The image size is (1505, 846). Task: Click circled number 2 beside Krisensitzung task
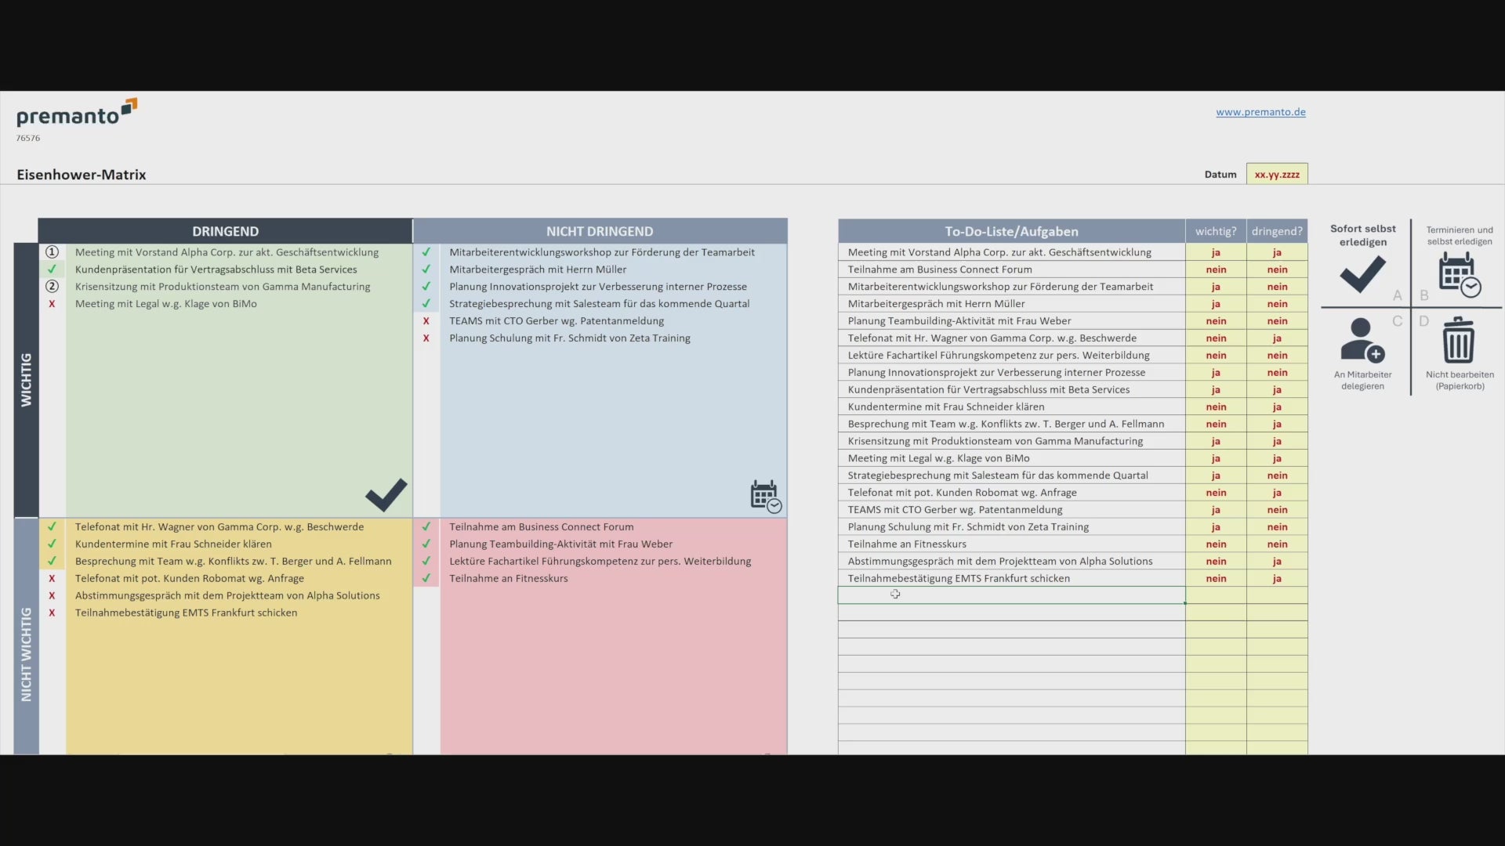click(x=52, y=287)
